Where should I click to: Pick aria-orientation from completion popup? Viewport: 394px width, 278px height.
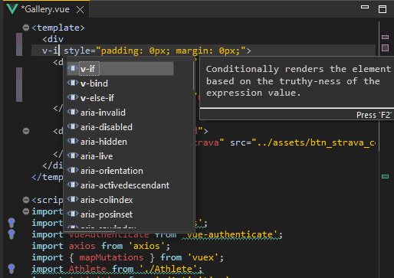click(x=120, y=171)
